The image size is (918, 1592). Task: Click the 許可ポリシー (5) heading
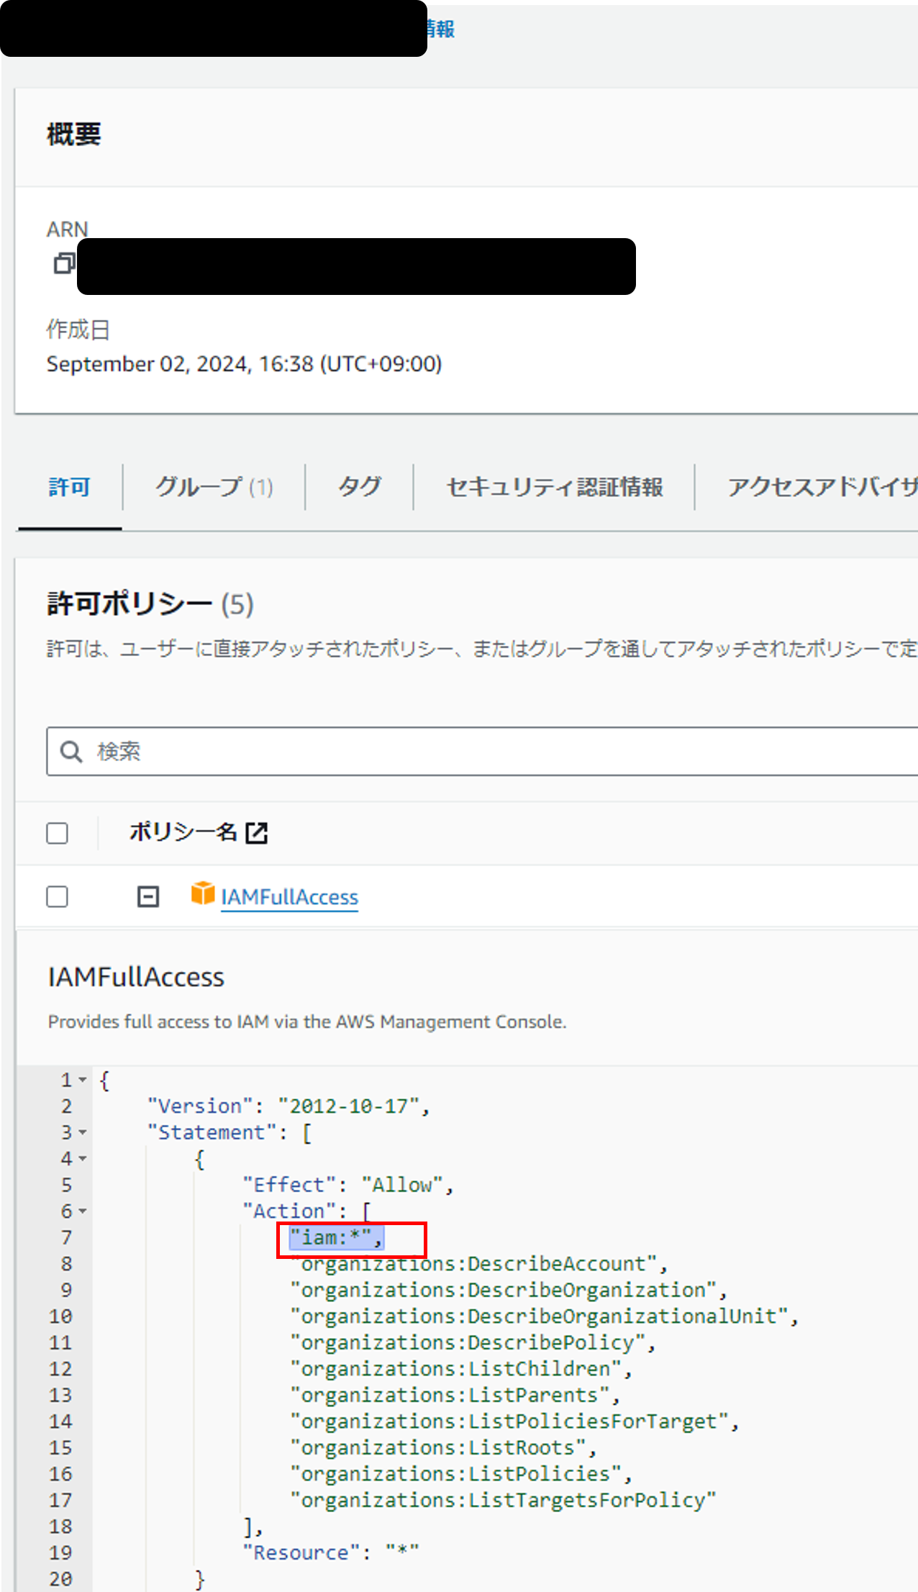tap(150, 604)
